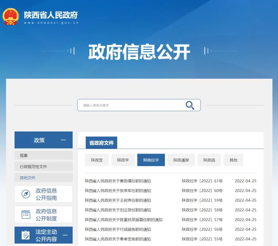The image size is (278, 246).
Task: Select the 陕政字 tab
Action: 123,160
